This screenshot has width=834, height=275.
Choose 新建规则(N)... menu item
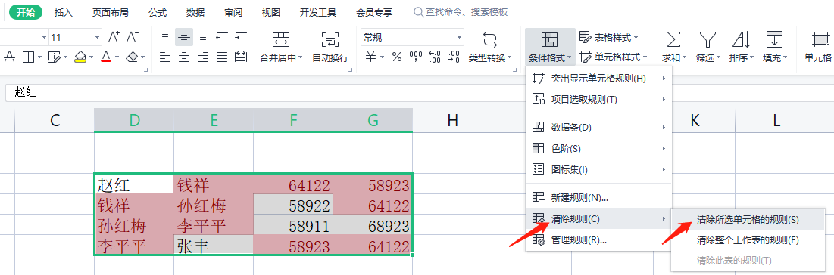tap(599, 197)
